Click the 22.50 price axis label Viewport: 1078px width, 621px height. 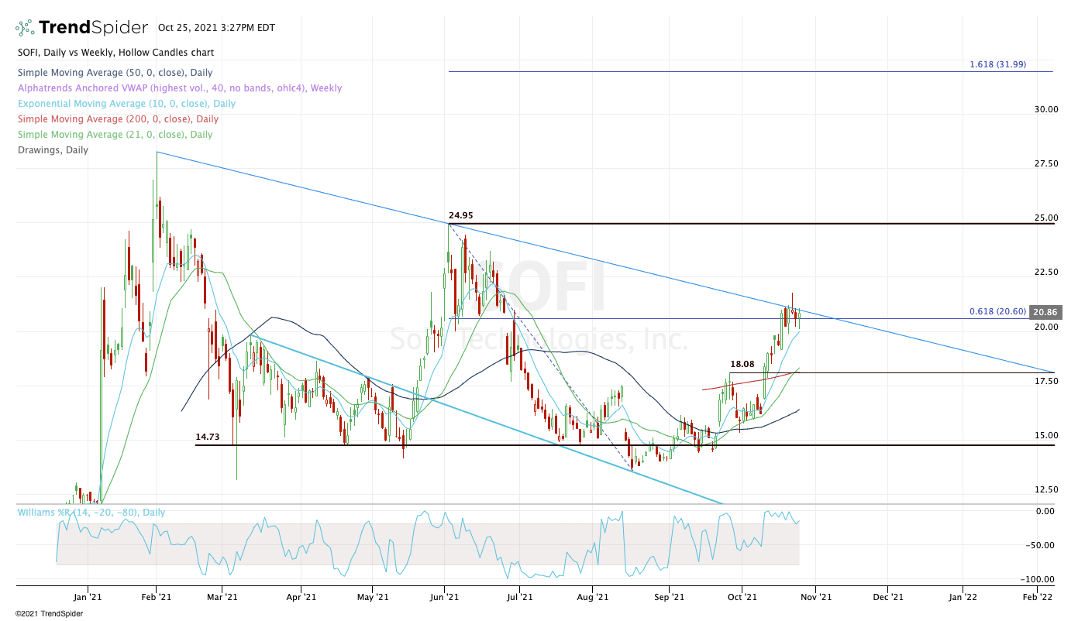(1046, 272)
